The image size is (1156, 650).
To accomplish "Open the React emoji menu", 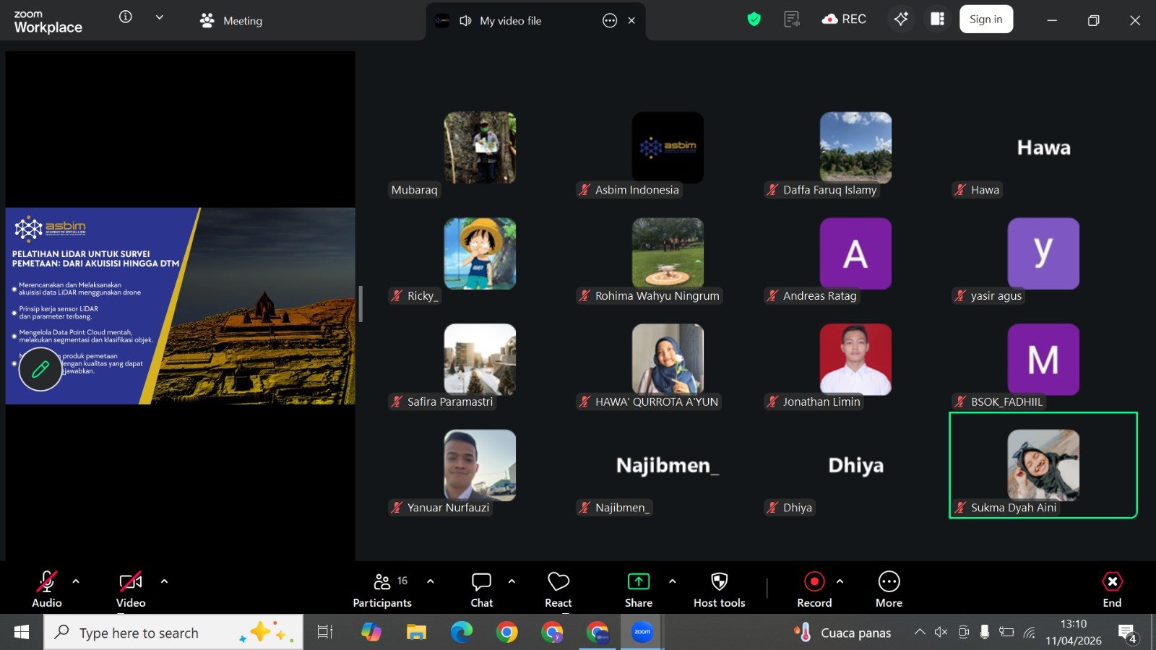I will 558,589.
